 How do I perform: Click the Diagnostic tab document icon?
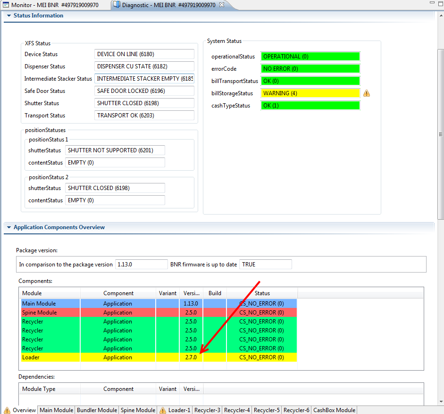pos(117,5)
